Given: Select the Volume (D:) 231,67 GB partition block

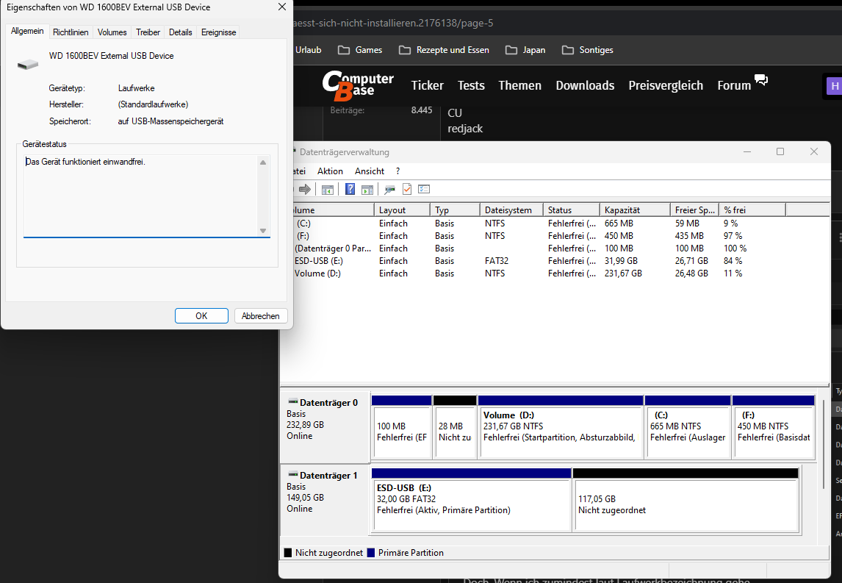Looking at the screenshot, I should pos(561,428).
